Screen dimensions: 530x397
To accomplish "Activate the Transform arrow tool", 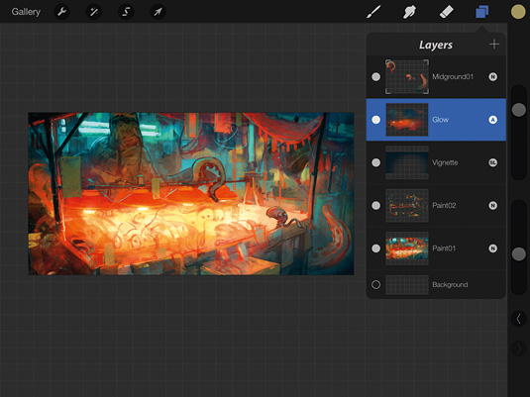I will 158,12.
